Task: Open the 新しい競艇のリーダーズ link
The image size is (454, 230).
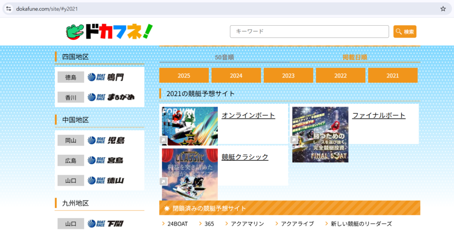Action: 361,224
